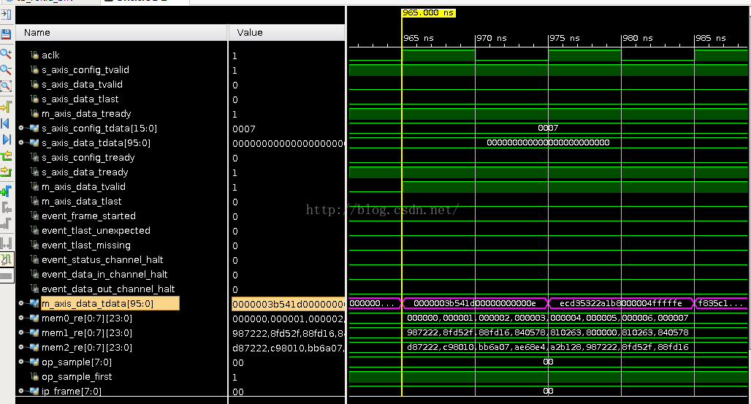Click the Swap Cursors icon
751x404 pixels.
click(x=6, y=243)
